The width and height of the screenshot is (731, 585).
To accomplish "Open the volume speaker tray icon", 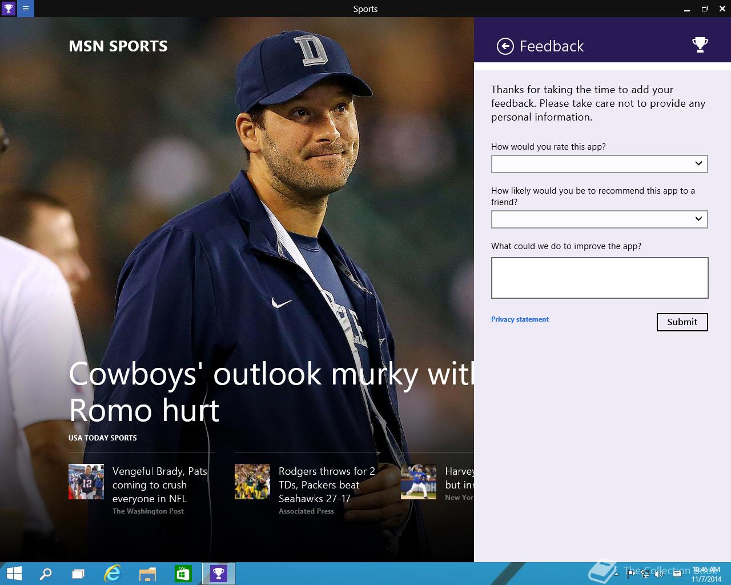I will [659, 574].
